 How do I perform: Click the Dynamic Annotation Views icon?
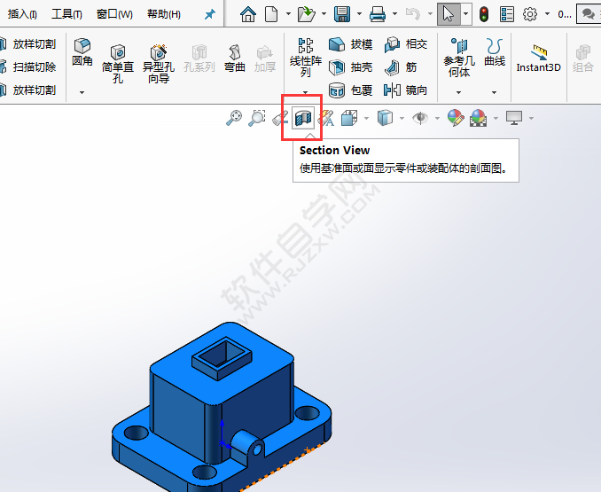326,118
